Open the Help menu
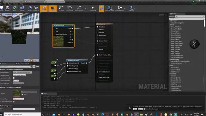Image resolution: width=206 pixels, height=116 pixels. click(x=22, y=4)
